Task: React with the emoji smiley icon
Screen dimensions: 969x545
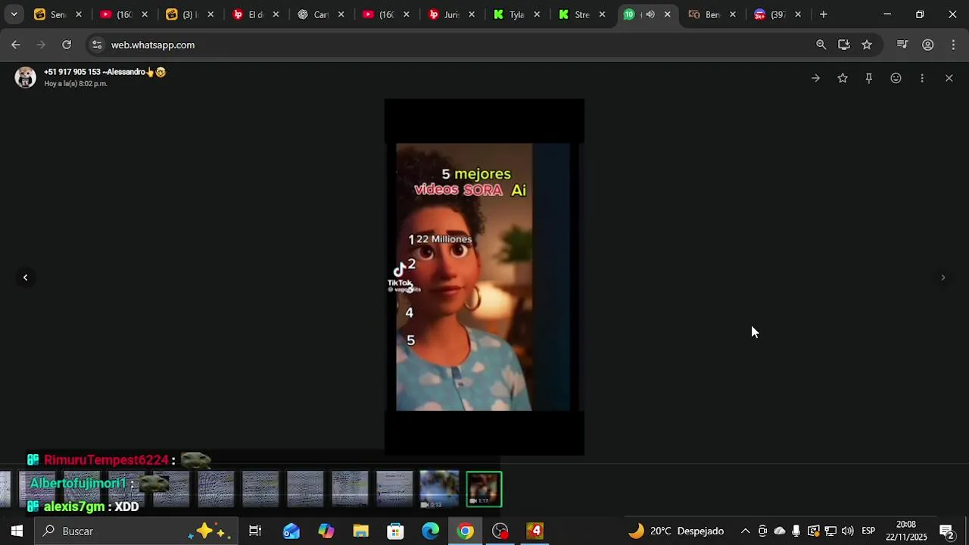Action: (x=896, y=78)
